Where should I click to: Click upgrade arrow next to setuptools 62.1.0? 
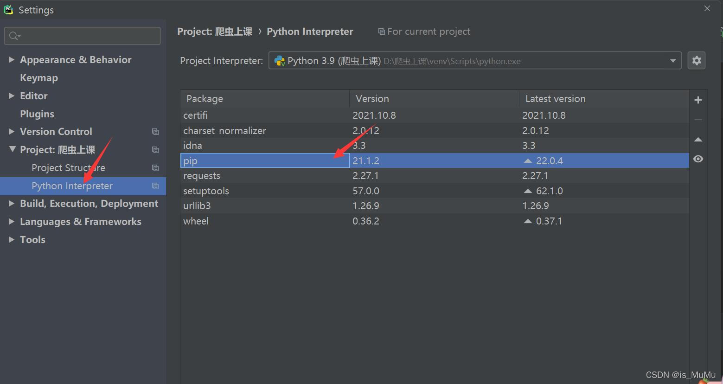tap(527, 191)
